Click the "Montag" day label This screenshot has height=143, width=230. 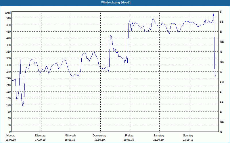coord(11,136)
